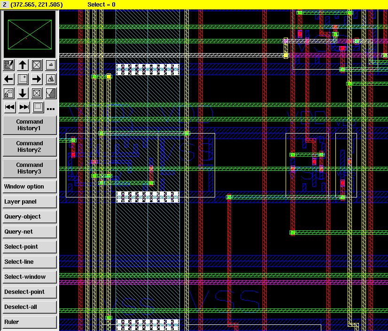Show the Layer panel

(30, 202)
